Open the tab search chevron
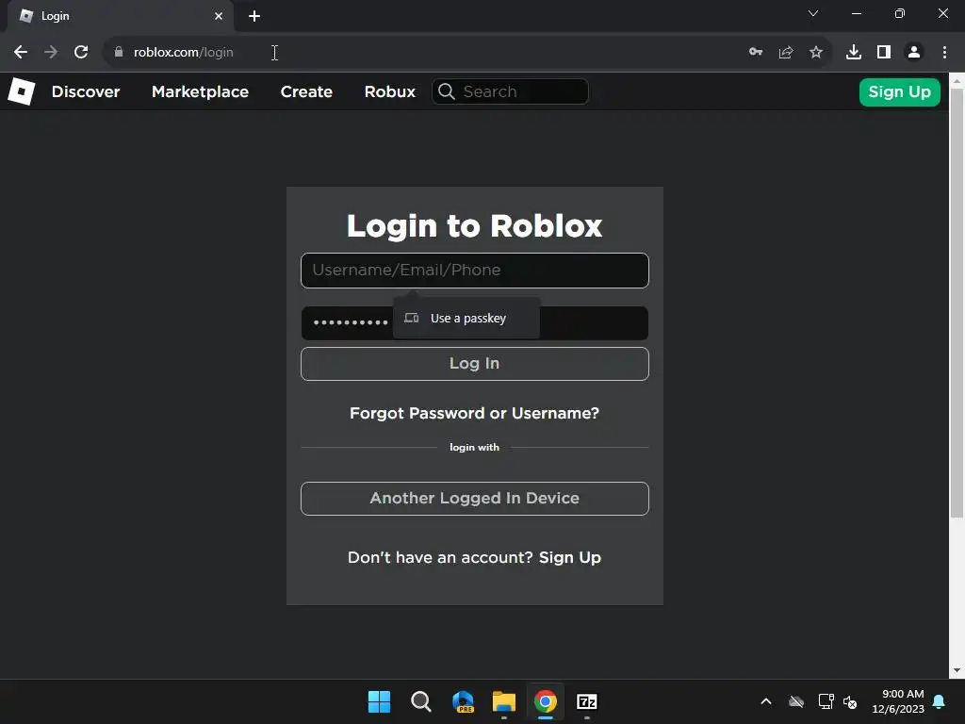 click(813, 13)
